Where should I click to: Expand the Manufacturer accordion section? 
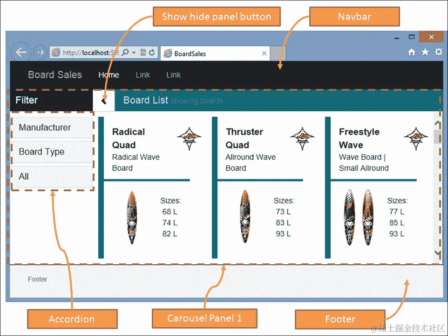click(x=52, y=128)
